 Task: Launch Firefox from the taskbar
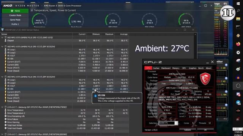click(x=238, y=44)
